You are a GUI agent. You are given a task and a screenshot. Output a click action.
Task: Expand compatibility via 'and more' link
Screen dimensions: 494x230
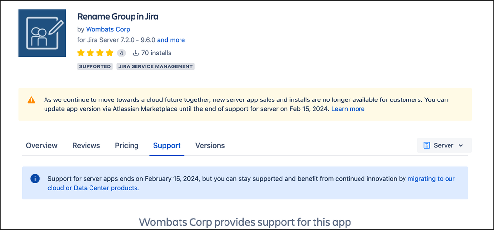click(x=171, y=40)
